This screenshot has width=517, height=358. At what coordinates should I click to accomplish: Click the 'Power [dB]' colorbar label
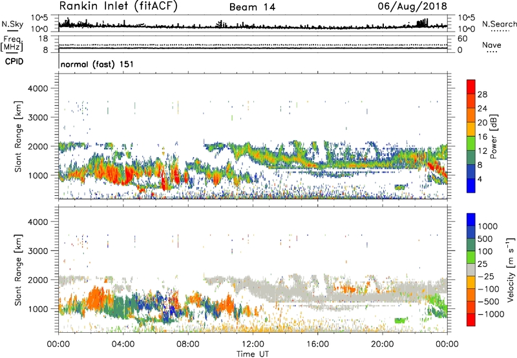pyautogui.click(x=493, y=136)
